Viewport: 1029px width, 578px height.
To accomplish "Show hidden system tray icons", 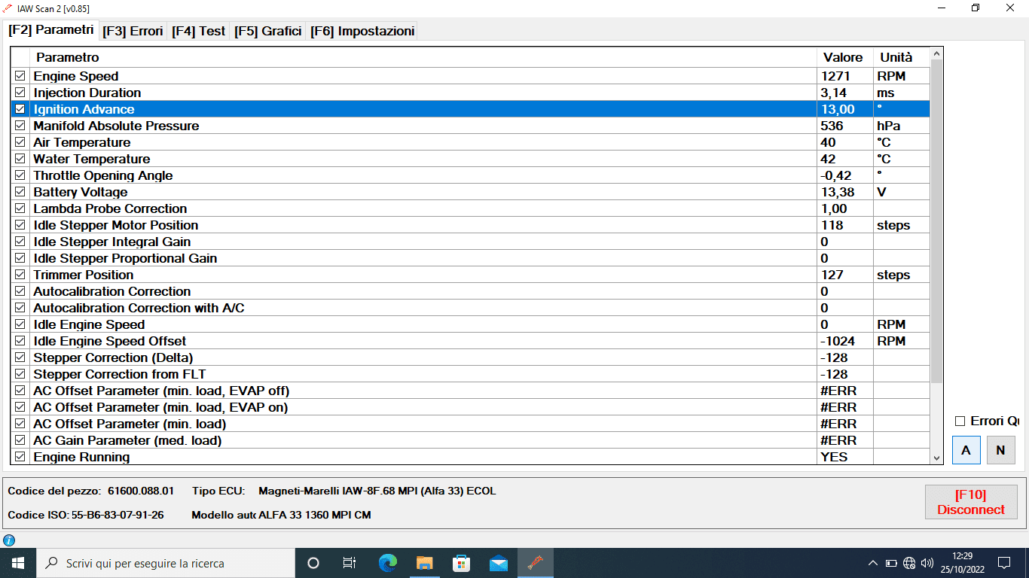I will 873,563.
